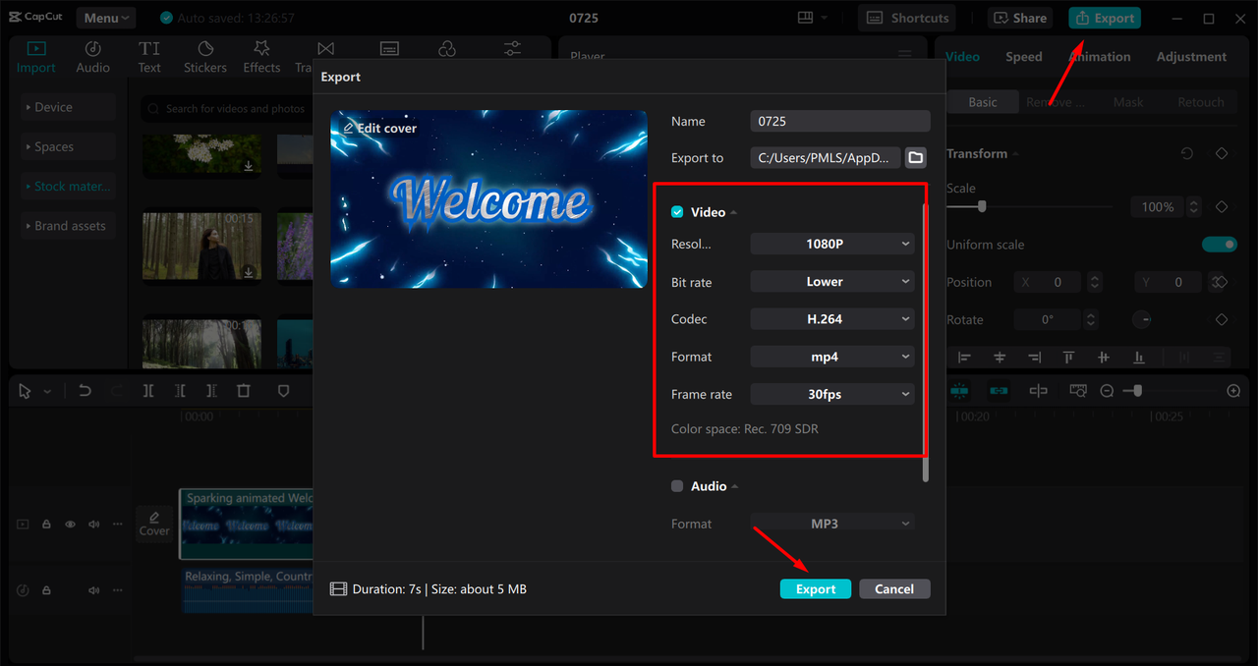Open the audio Format dropdown showing MP3
This screenshot has height=666, width=1258.
point(832,524)
